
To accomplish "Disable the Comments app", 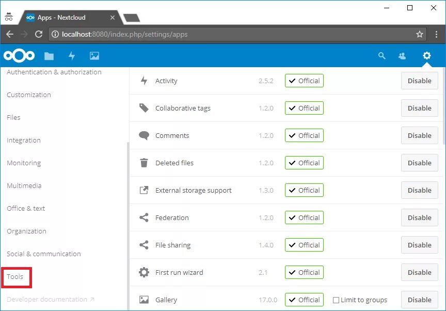I will [x=420, y=135].
